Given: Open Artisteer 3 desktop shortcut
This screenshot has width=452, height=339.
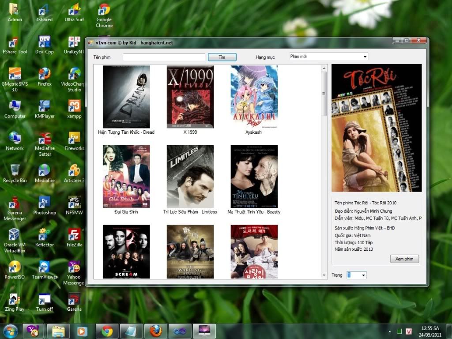Looking at the screenshot, I should pyautogui.click(x=74, y=173).
